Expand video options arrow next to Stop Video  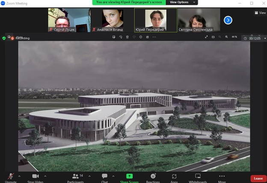click(x=45, y=176)
